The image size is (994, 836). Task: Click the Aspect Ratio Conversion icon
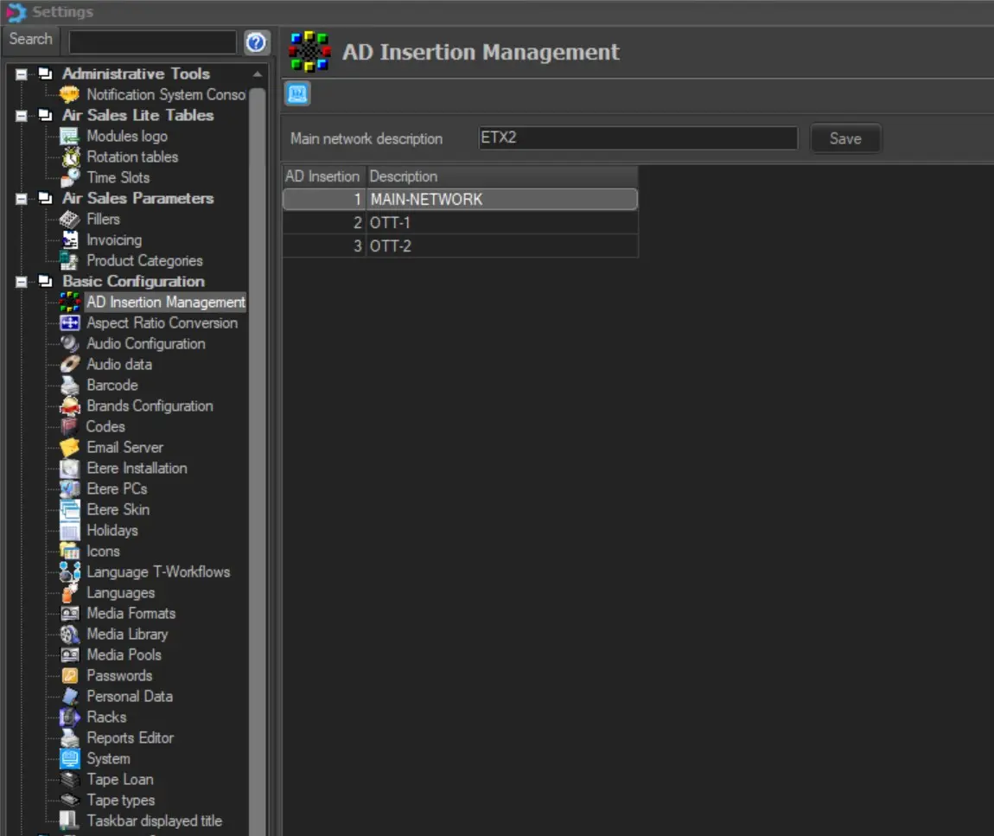point(71,323)
